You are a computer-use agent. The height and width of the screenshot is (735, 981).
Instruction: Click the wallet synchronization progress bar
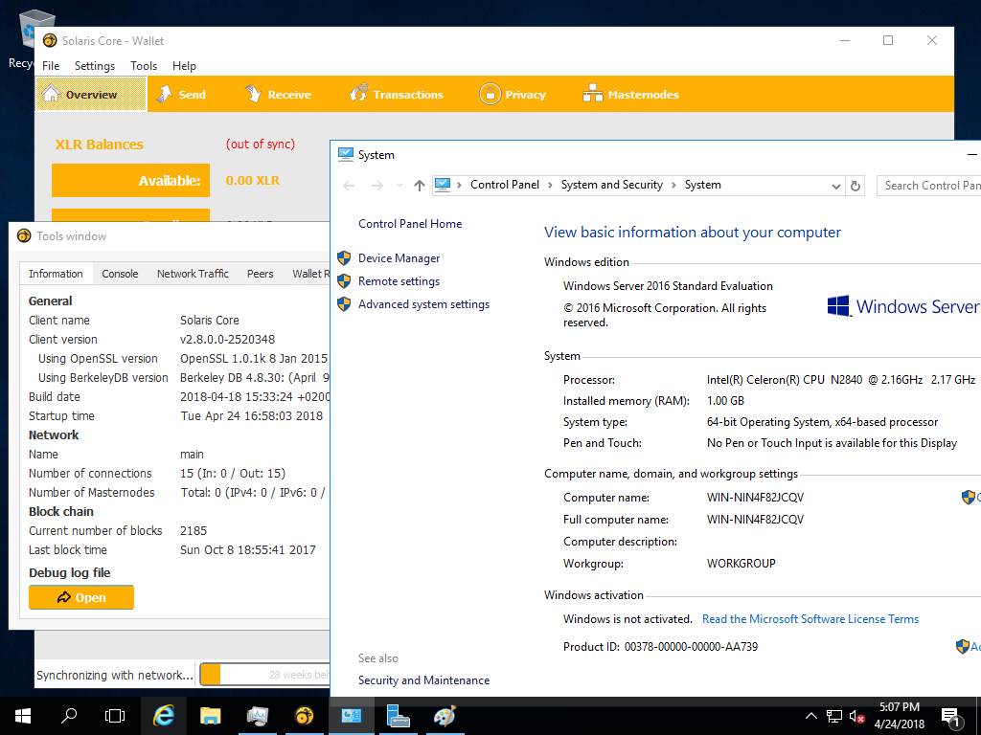click(x=264, y=675)
